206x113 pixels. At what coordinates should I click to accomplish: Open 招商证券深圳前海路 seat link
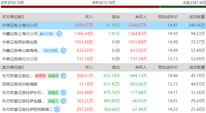(x=20, y=84)
